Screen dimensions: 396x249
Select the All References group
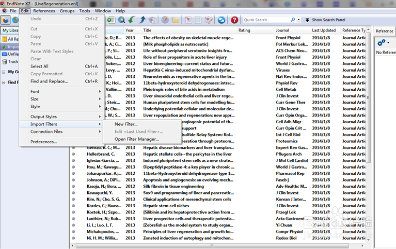click(11, 39)
